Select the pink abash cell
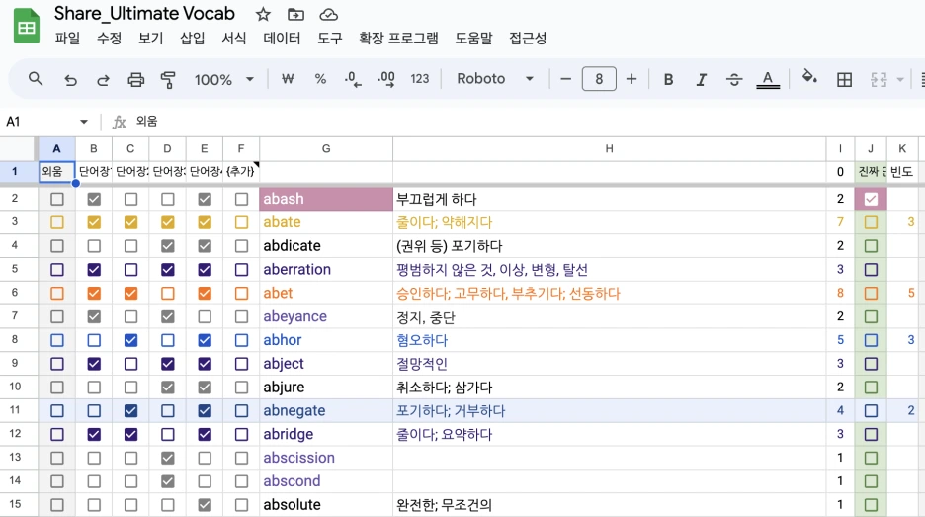The image size is (925, 517). (326, 199)
